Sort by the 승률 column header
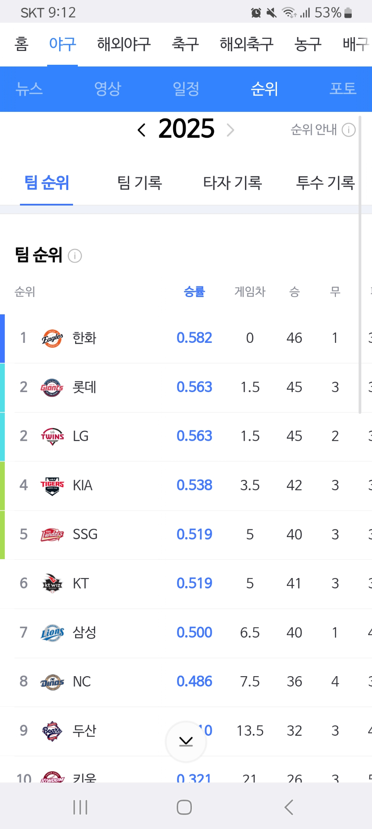Viewport: 372px width, 829px height. click(x=194, y=292)
